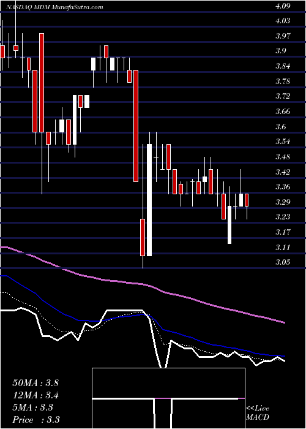Screen dimensions: 306x429
Task: Select the 3.11 price axis label
Action: [x=282, y=248]
